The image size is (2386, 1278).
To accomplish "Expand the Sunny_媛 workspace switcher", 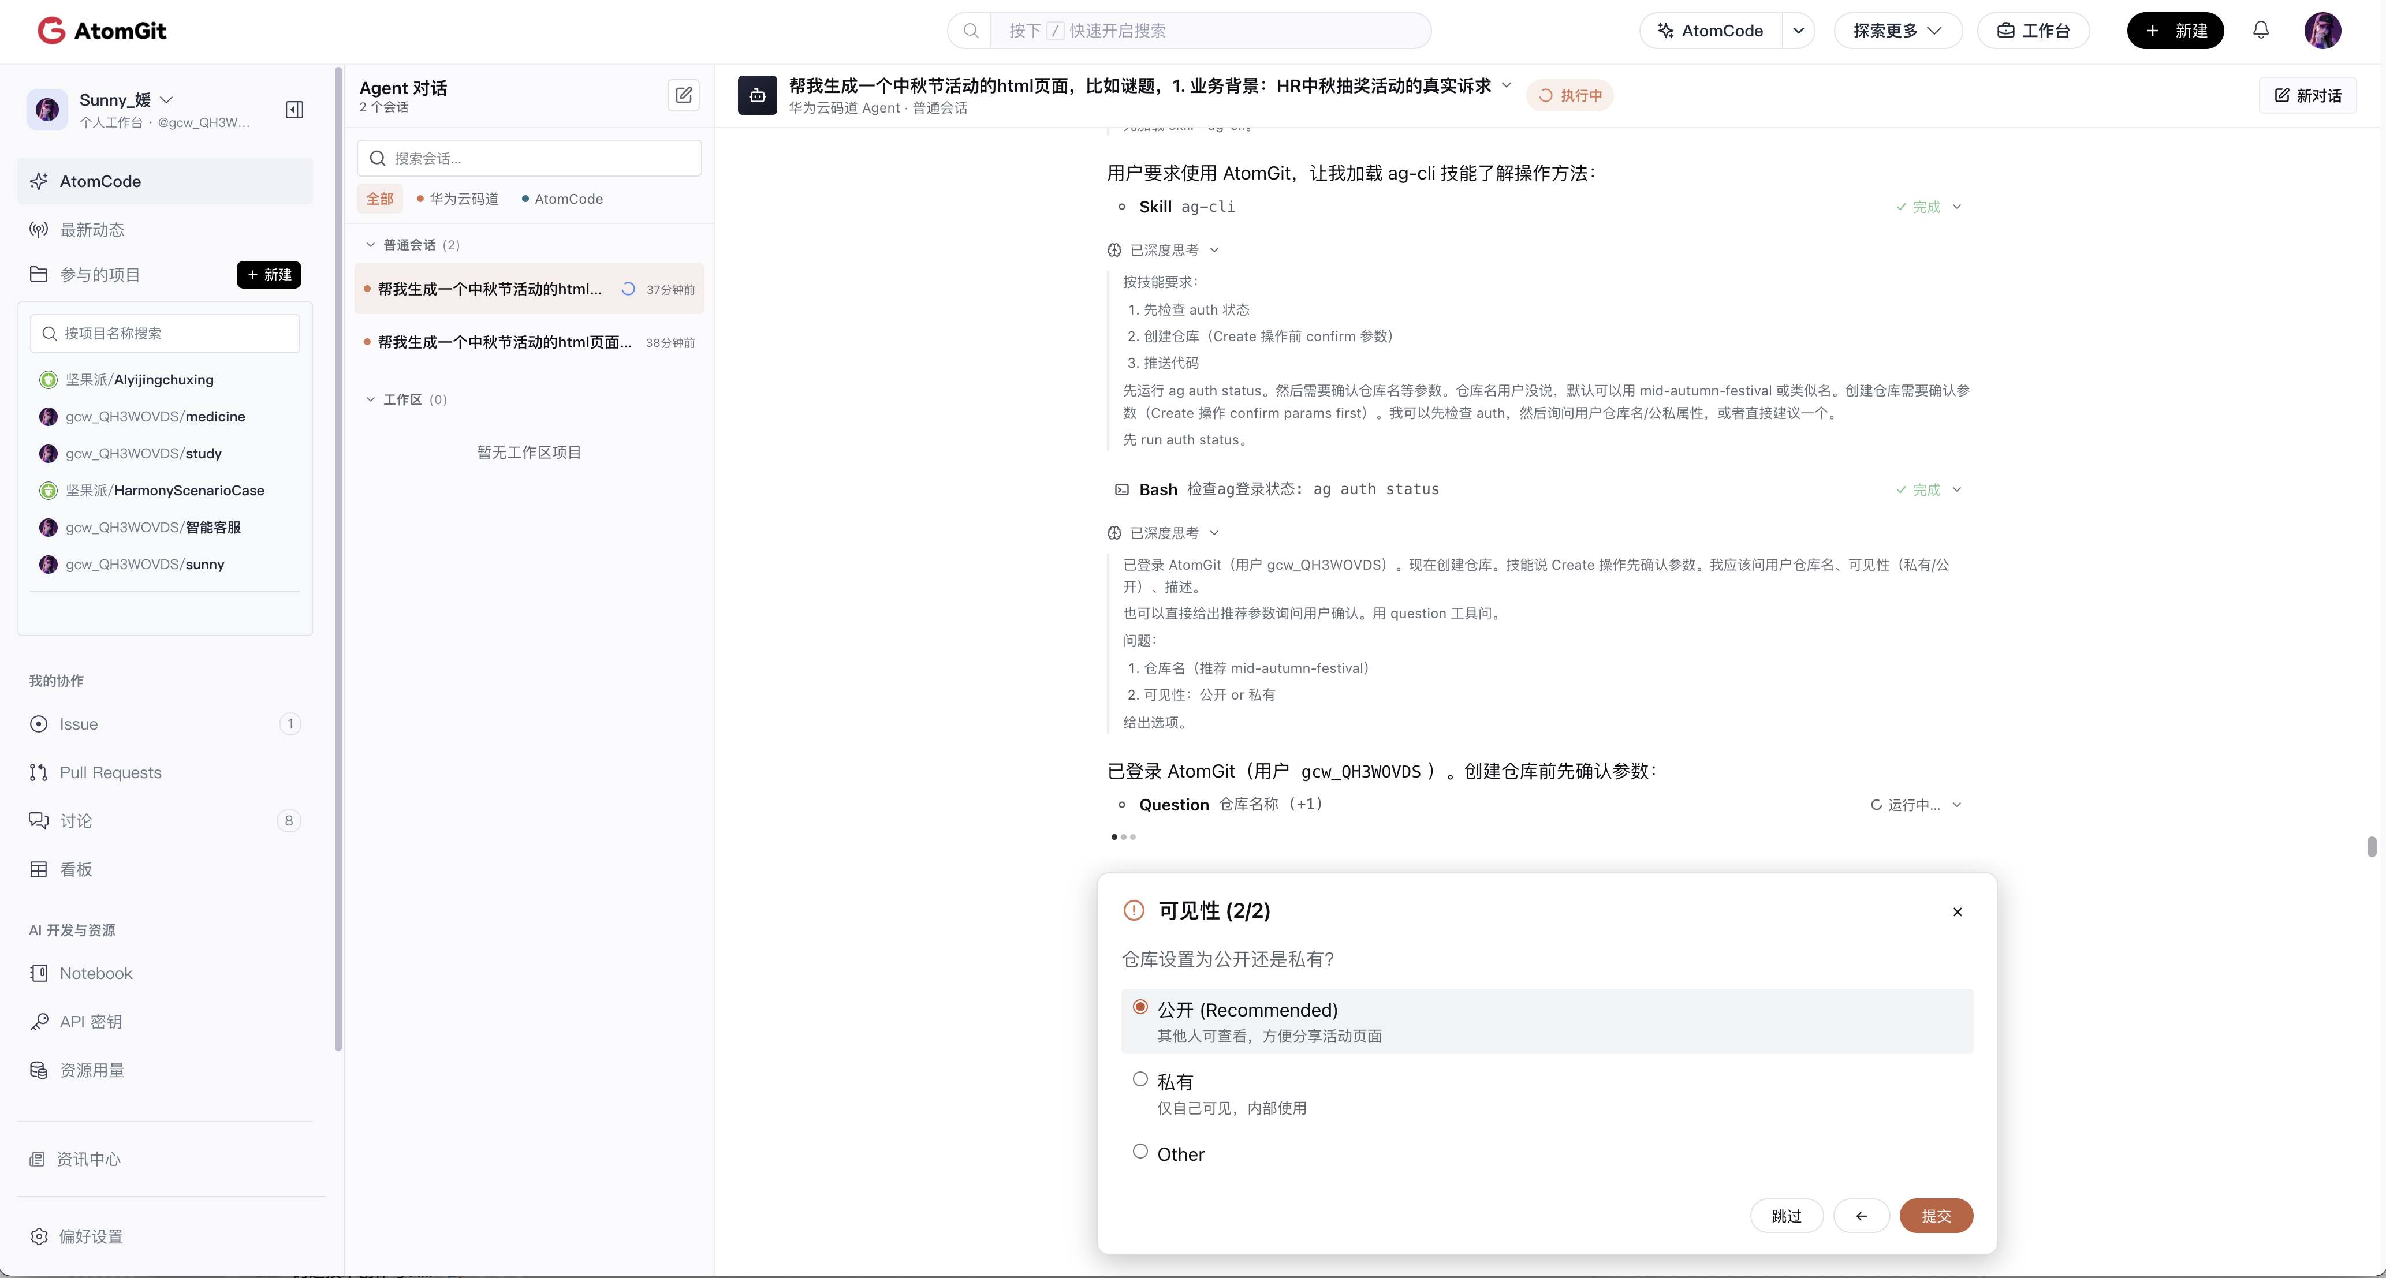I will pyautogui.click(x=167, y=100).
